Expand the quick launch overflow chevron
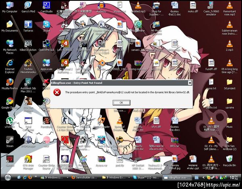 (x=35, y=177)
